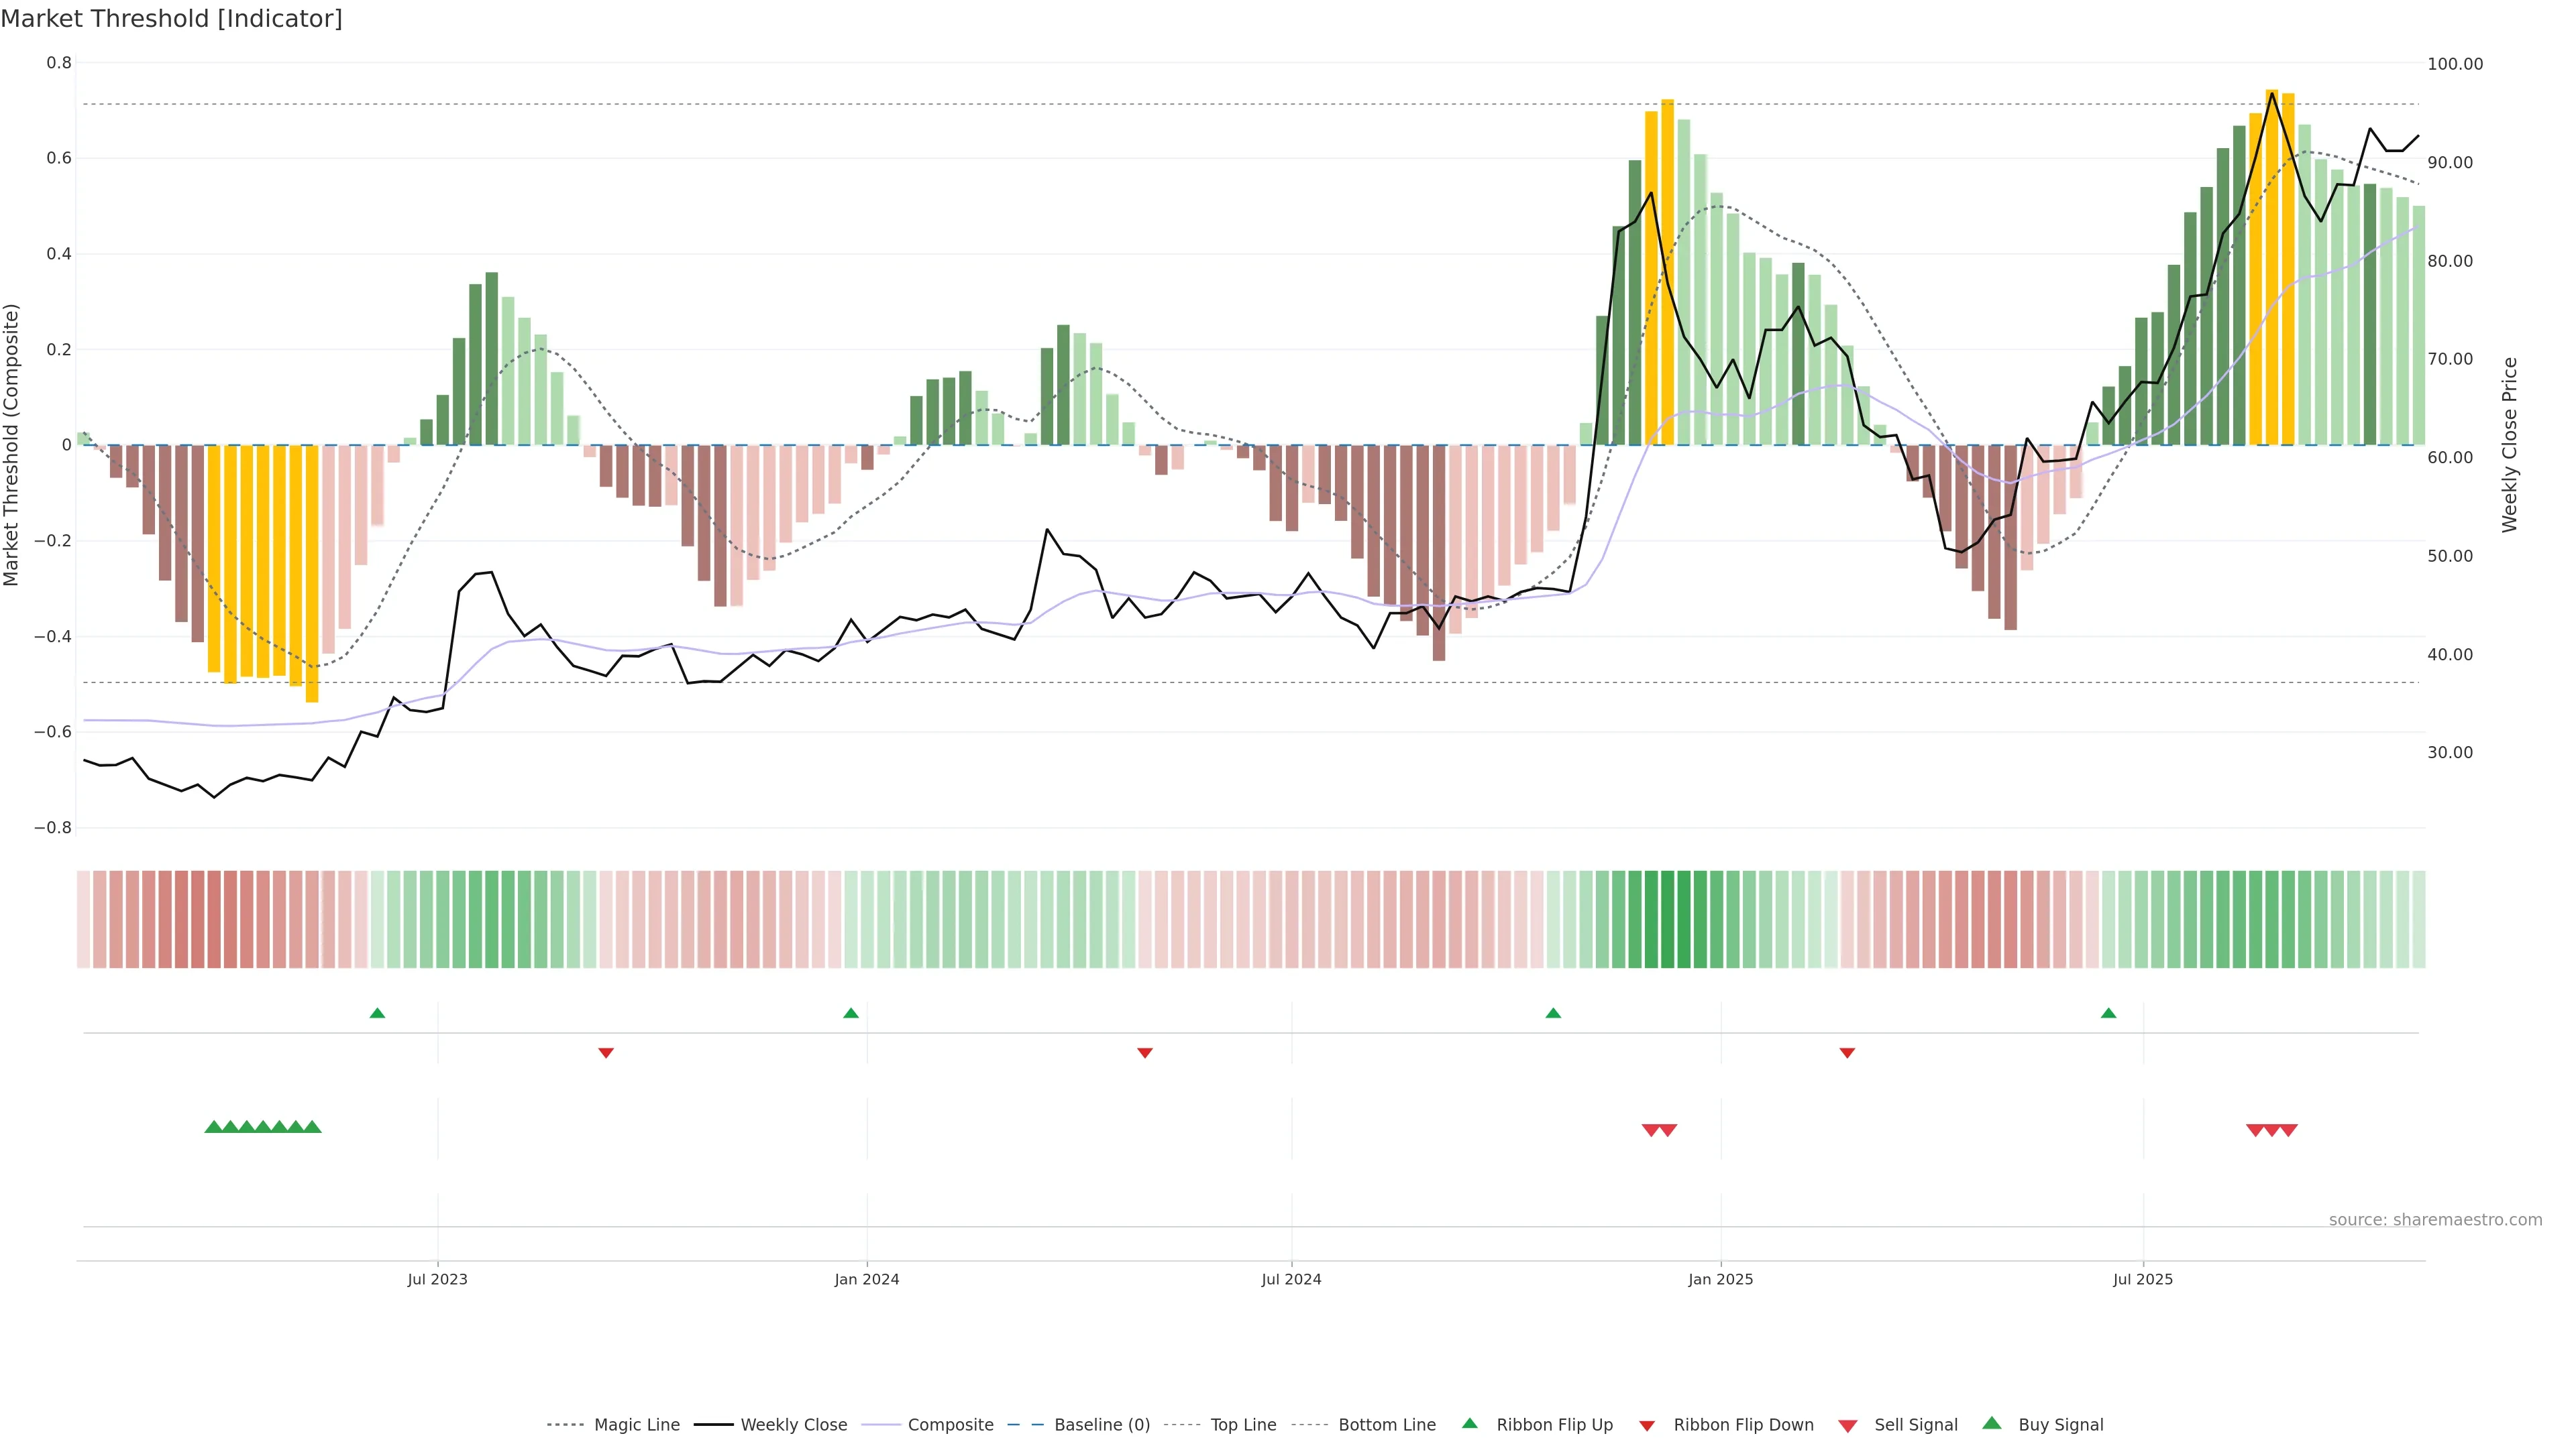Toggle the Composite legend entry
2576x1448 pixels.
point(950,1425)
